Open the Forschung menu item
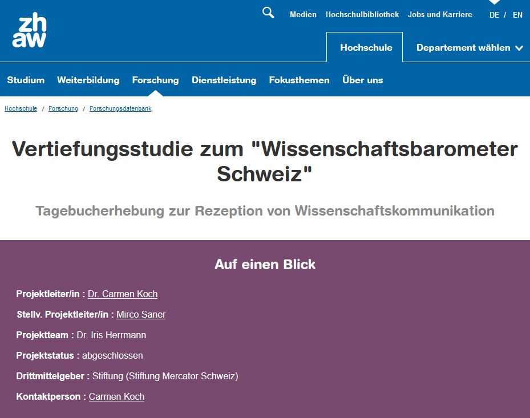The image size is (530, 418). (x=155, y=80)
